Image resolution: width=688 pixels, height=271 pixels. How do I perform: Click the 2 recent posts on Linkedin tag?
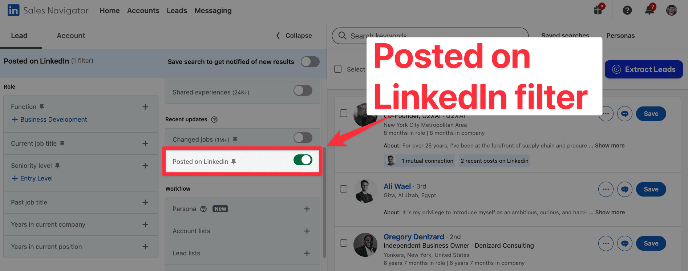(494, 161)
